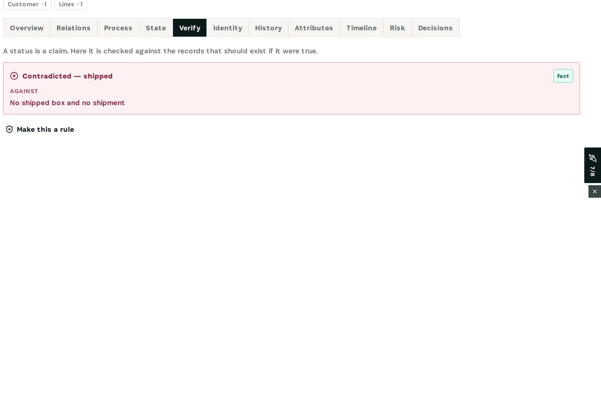Show the Risk tab
This screenshot has height=408, width=601.
397,28
